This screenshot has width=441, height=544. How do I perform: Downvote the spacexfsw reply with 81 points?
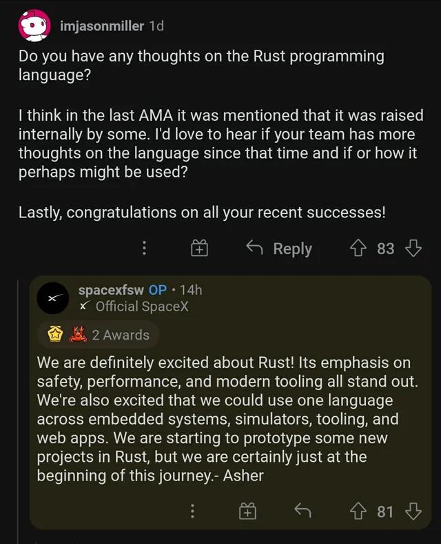[413, 511]
